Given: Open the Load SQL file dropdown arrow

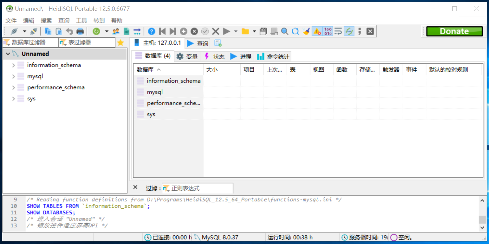Looking at the screenshot, I should 254,31.
